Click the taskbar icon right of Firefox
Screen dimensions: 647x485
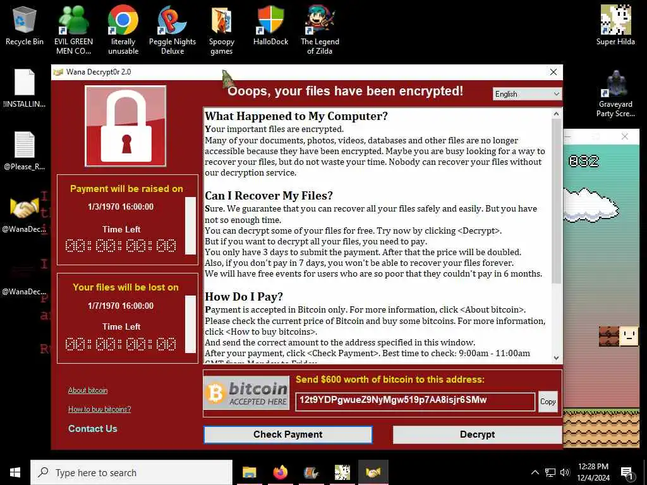click(x=311, y=472)
